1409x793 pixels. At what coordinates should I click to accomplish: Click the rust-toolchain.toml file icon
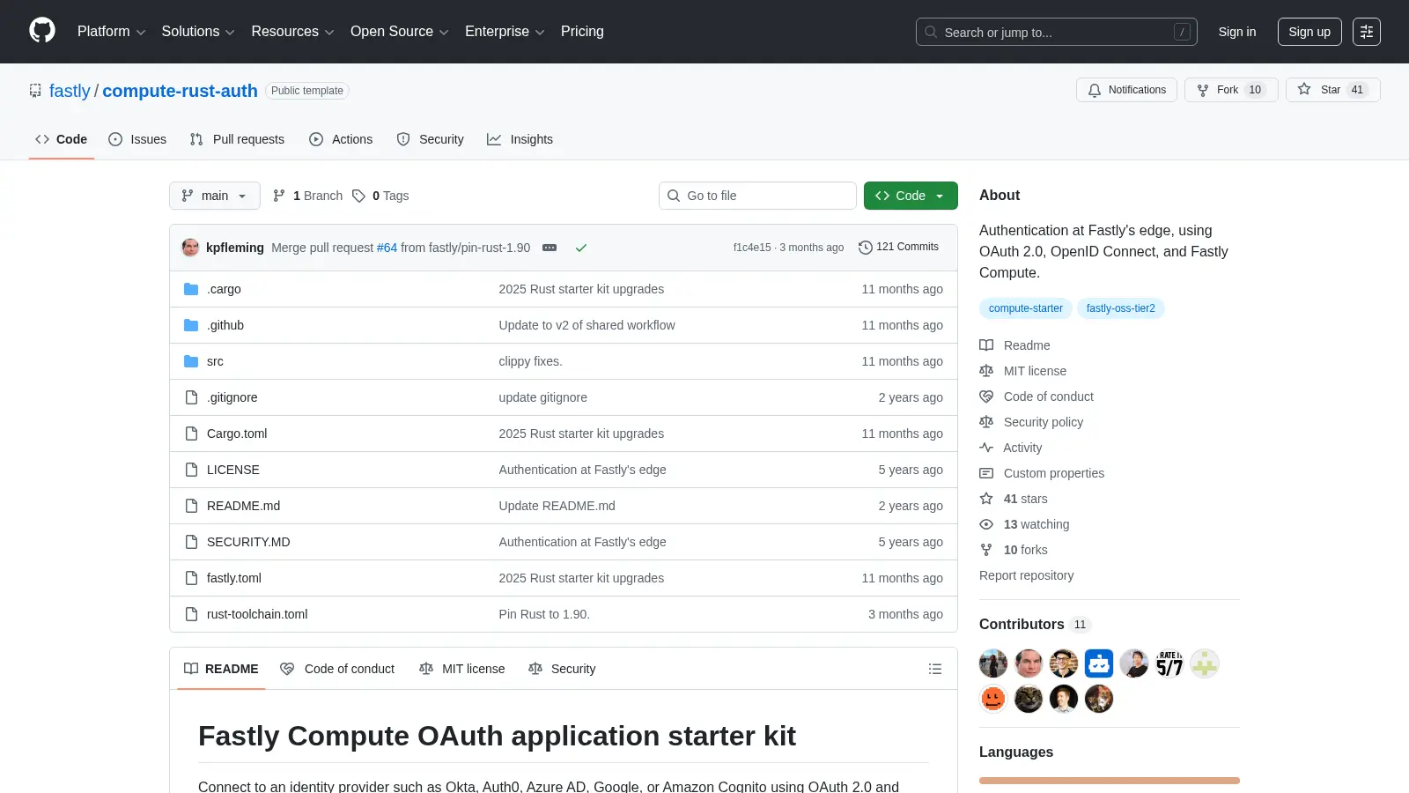pyautogui.click(x=191, y=614)
